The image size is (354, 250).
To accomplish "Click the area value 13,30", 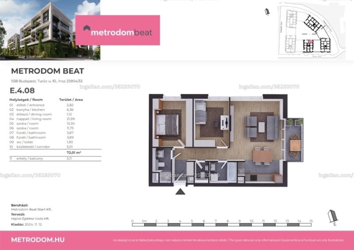I will [70, 123].
